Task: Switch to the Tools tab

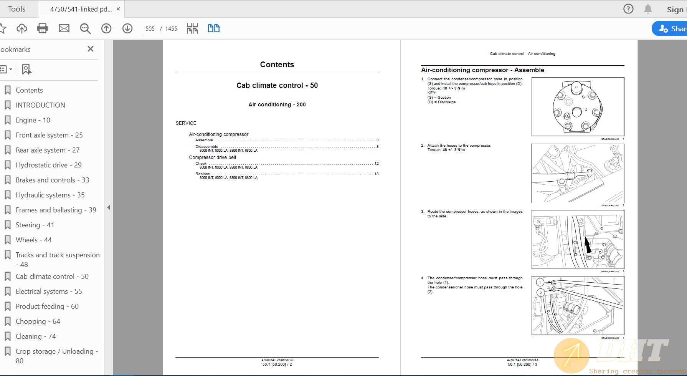Action: [17, 9]
